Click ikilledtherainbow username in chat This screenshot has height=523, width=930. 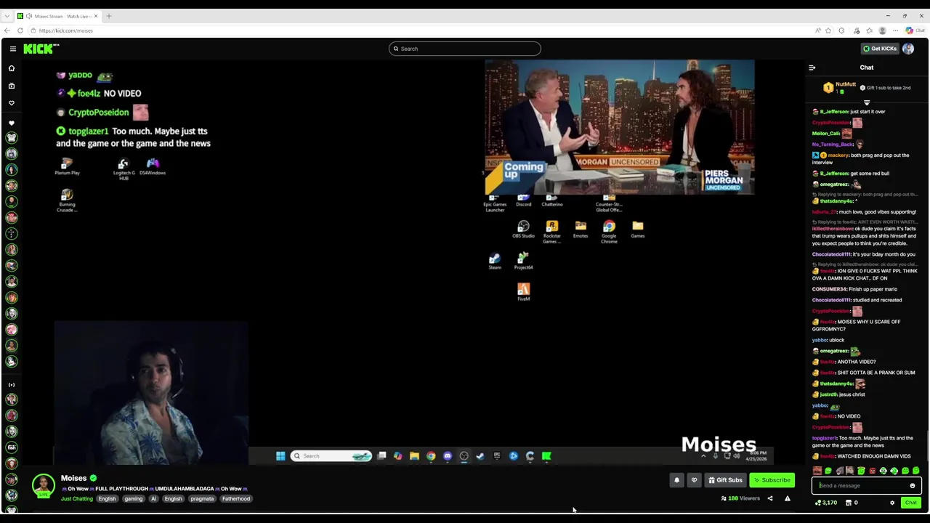click(832, 229)
